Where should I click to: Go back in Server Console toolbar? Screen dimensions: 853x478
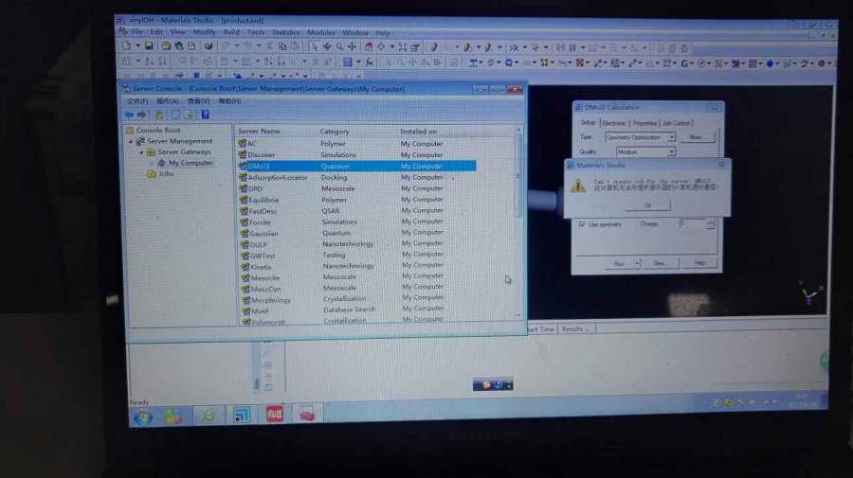point(130,115)
